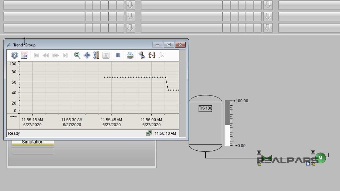Jump to the first trend record
This screenshot has height=191, width=340.
[36, 55]
